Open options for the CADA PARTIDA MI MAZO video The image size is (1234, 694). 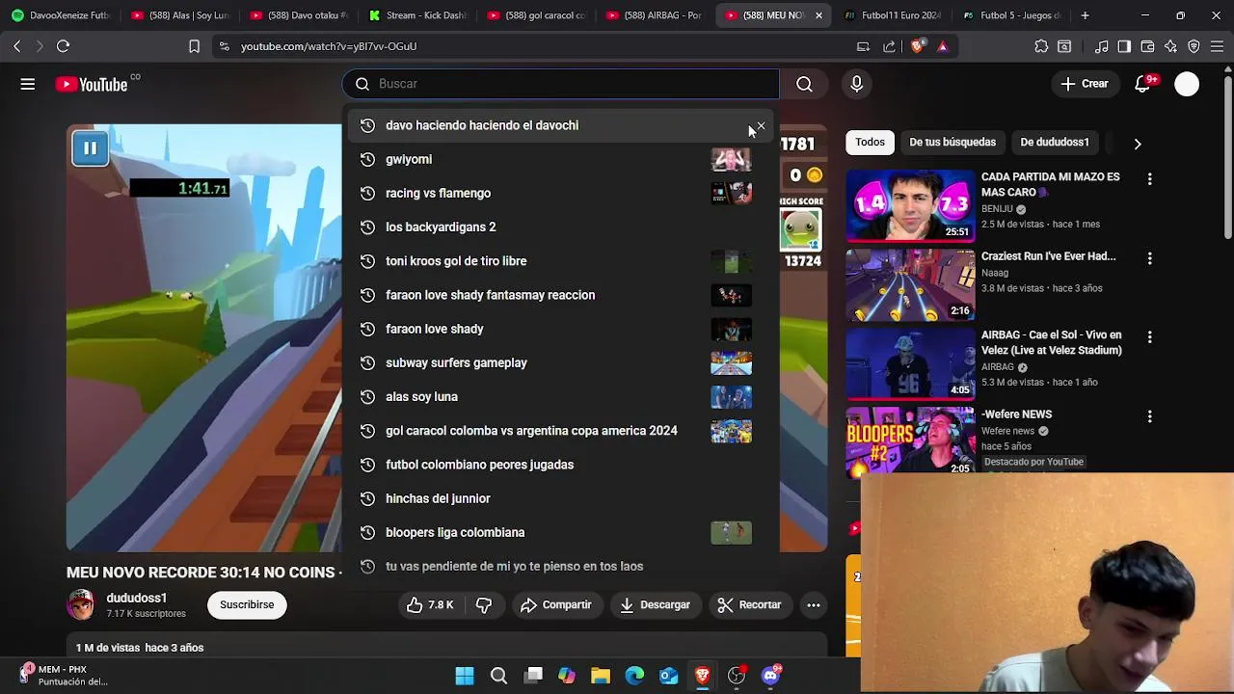point(1149,179)
